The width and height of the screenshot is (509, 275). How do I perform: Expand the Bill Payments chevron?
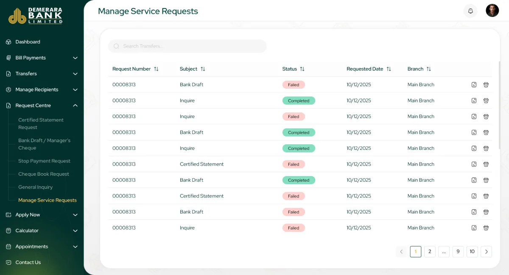click(x=75, y=58)
